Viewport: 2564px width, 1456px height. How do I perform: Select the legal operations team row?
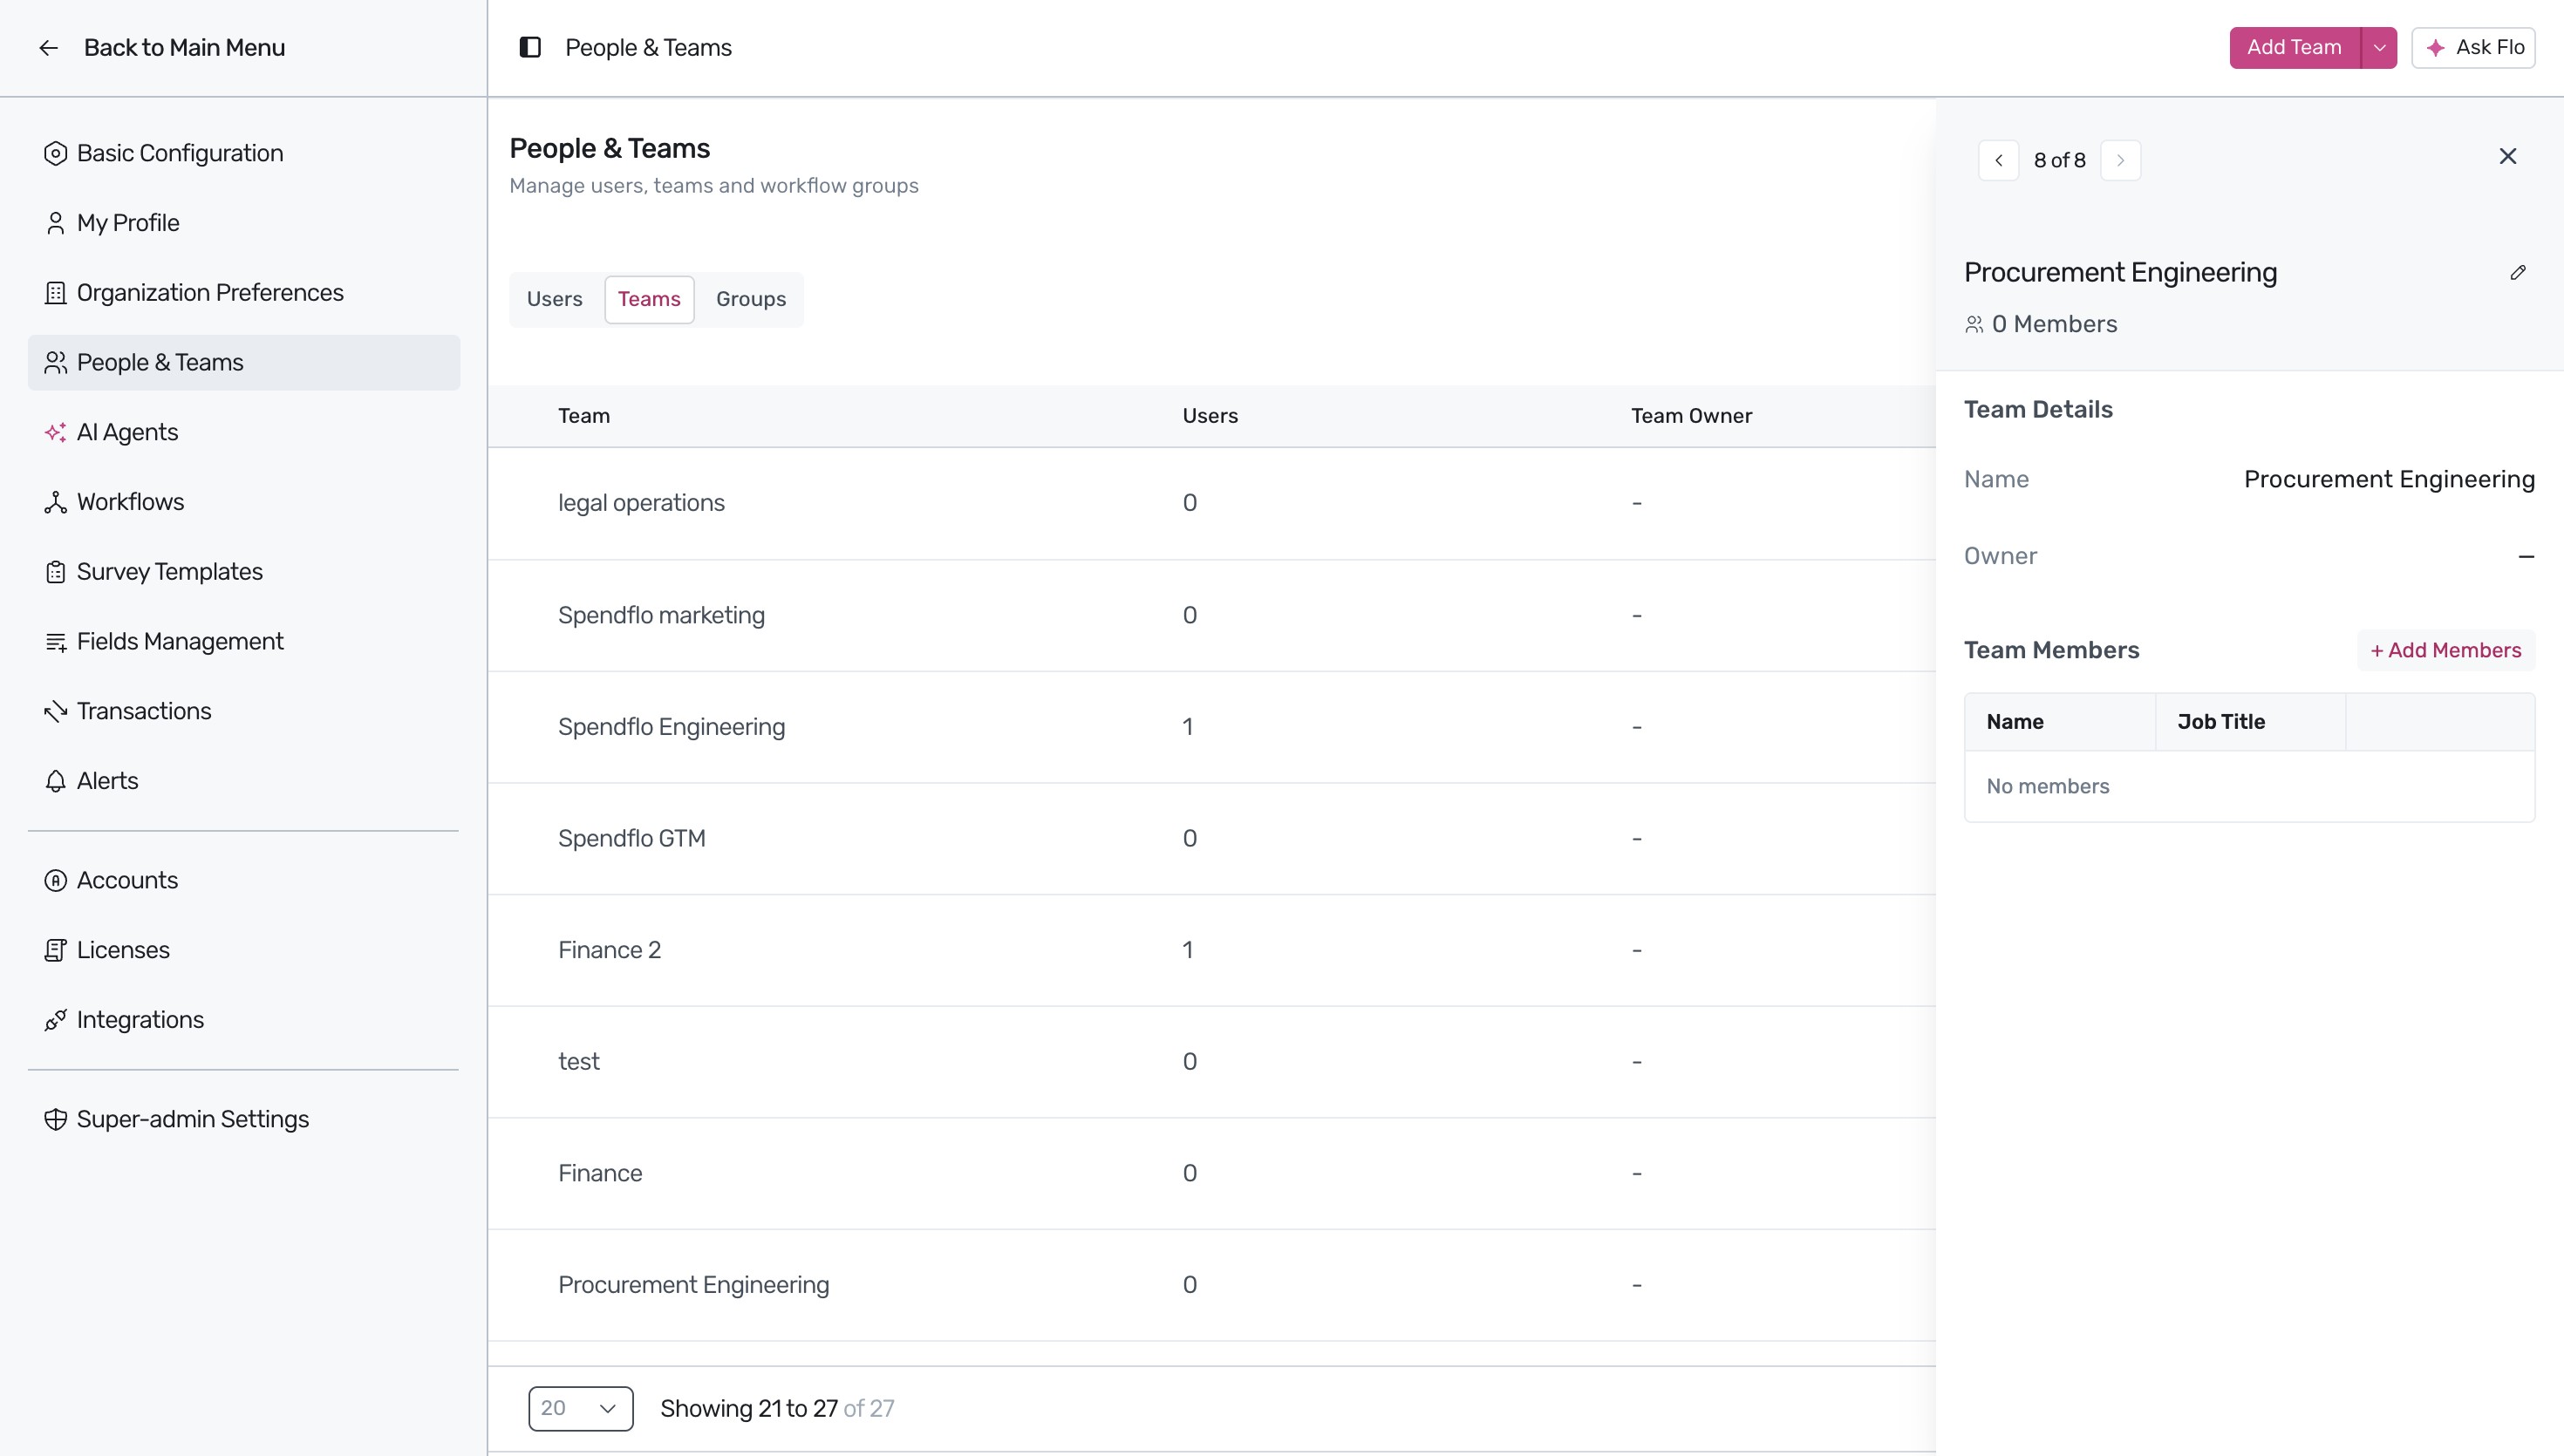1212,503
